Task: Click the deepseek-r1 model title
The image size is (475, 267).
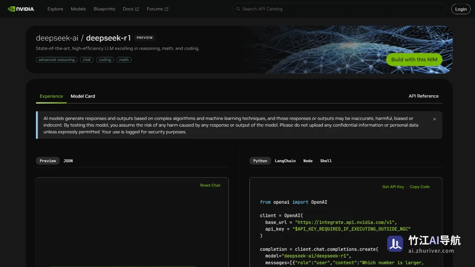Action: [x=108, y=38]
